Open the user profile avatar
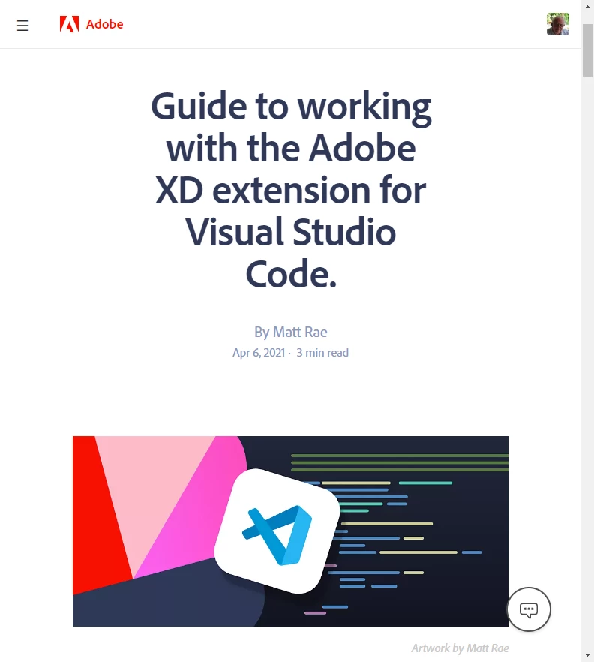This screenshot has height=662, width=594. pos(558,24)
